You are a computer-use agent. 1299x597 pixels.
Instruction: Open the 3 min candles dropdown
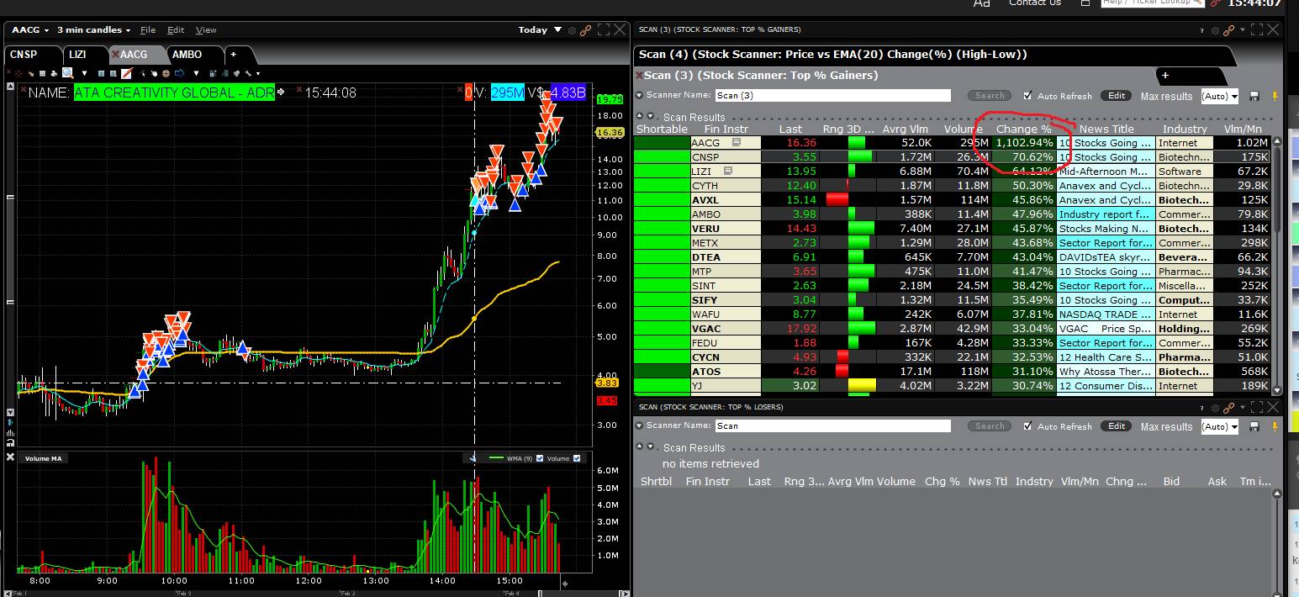point(92,29)
